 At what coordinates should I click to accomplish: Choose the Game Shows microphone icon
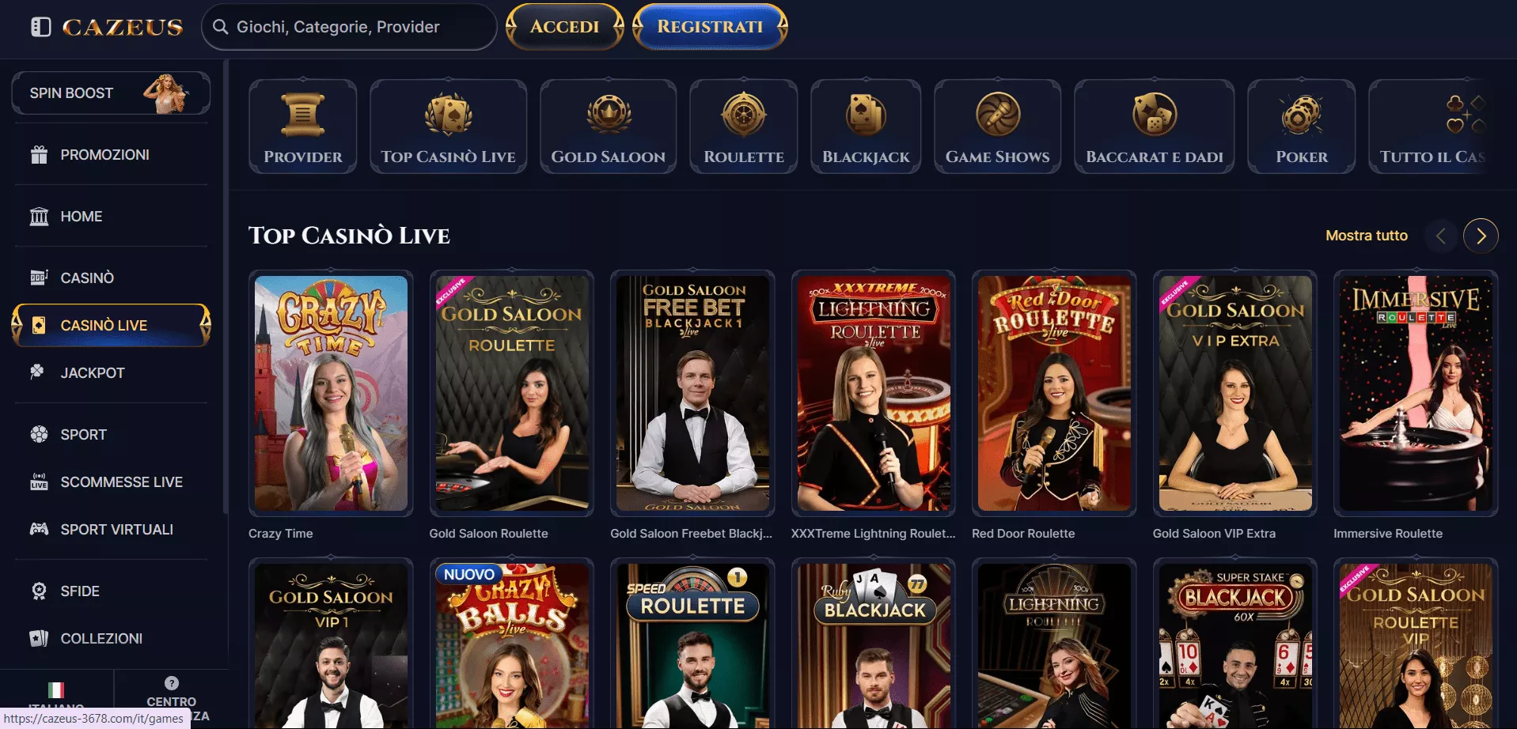pyautogui.click(x=997, y=115)
